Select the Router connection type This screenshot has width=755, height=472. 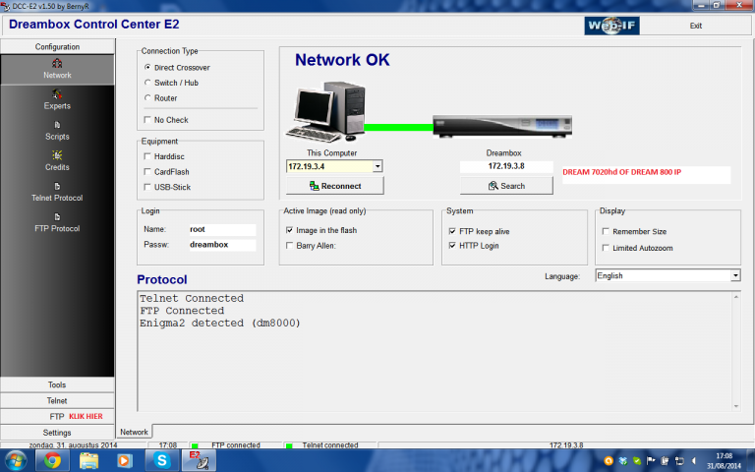pos(147,98)
